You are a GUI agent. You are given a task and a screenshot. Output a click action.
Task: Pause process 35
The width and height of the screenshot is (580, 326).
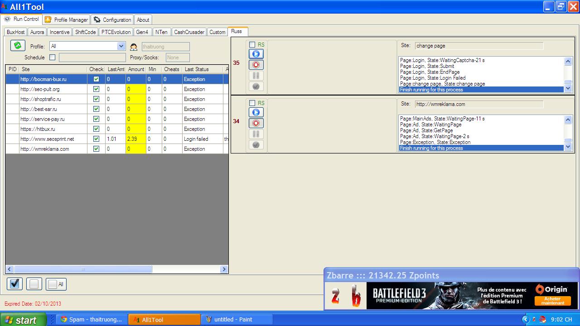[256, 76]
